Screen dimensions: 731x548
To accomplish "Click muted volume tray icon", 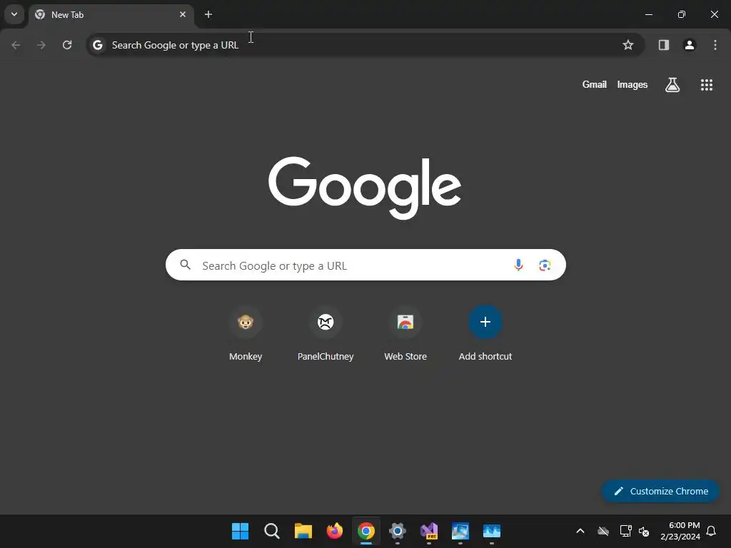I will point(644,531).
